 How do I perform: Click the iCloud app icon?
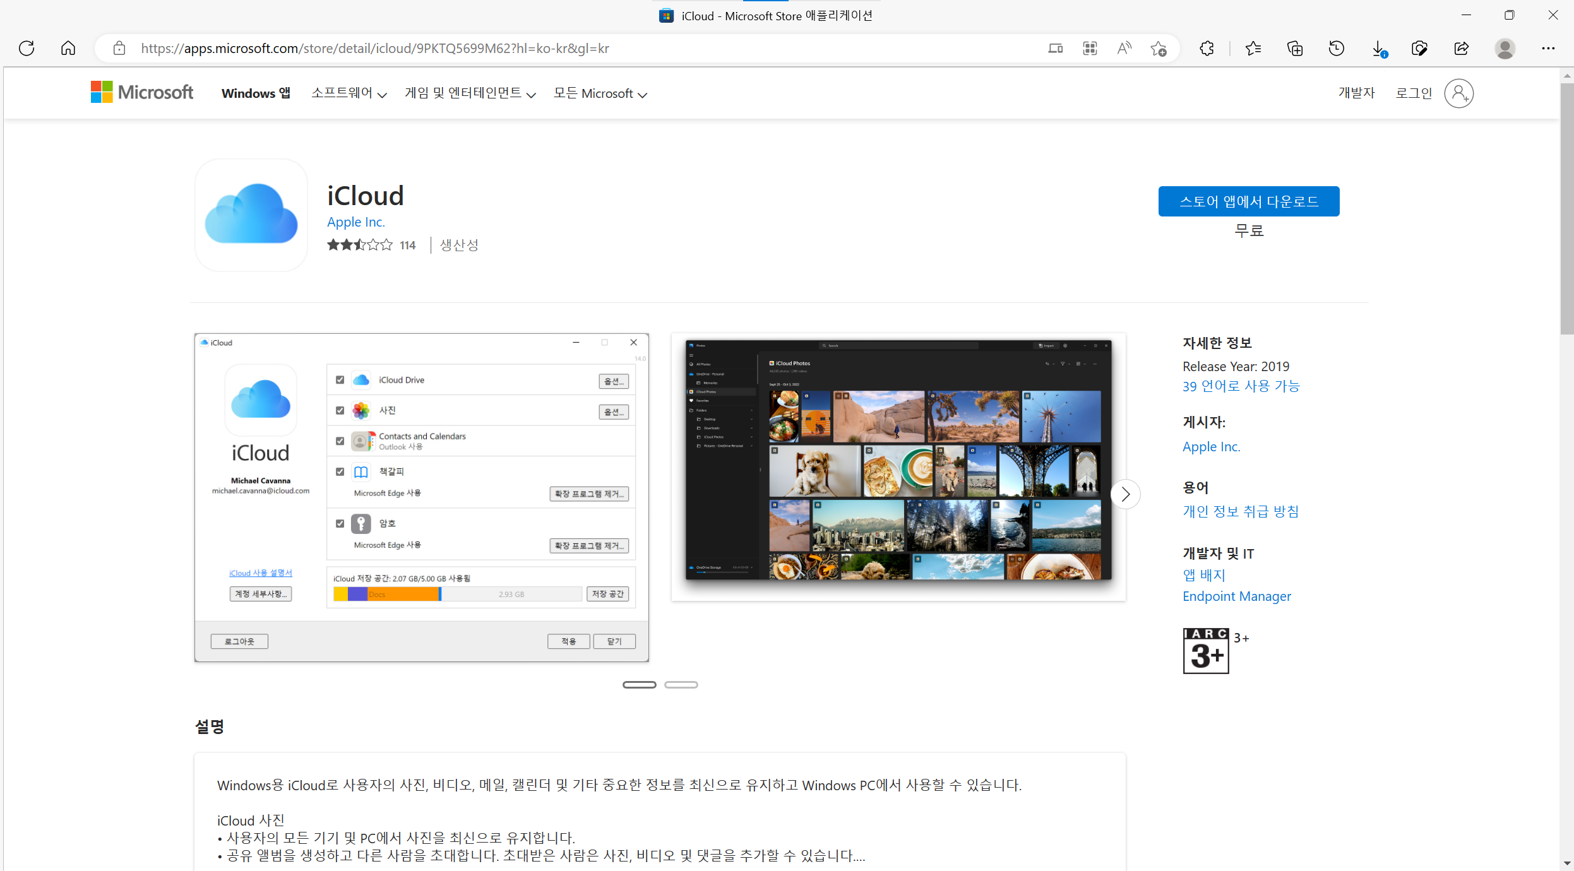251,215
